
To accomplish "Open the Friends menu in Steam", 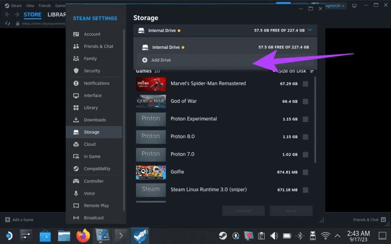I will pos(45,6).
